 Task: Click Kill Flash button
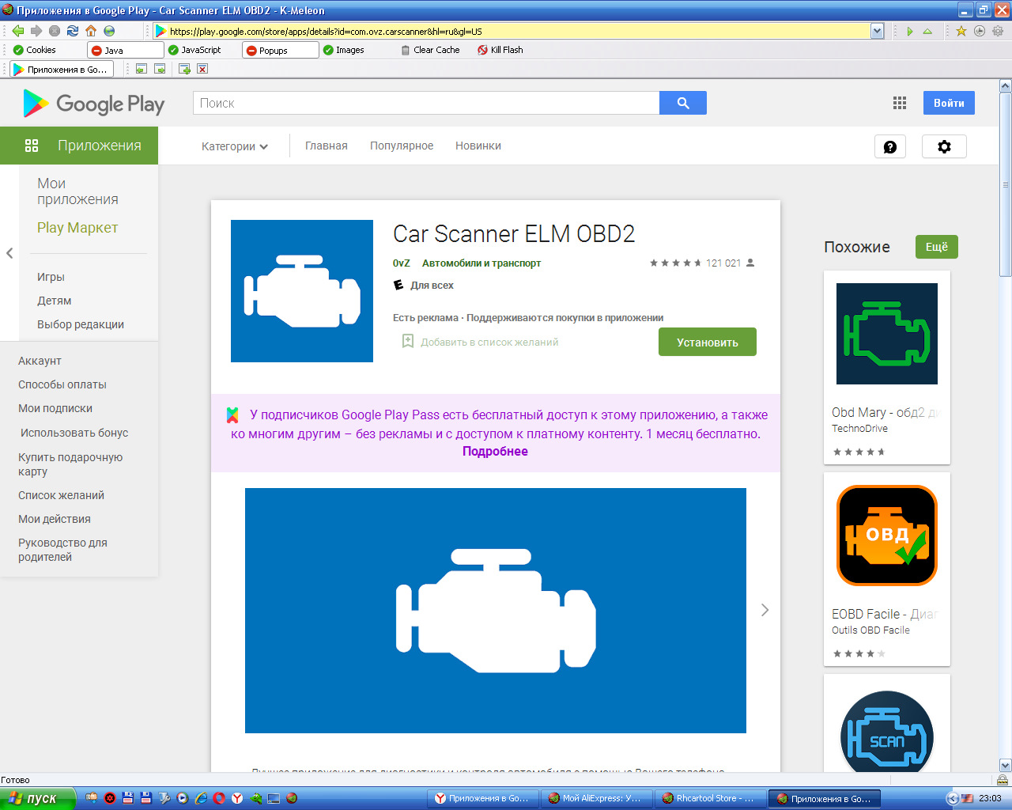tap(500, 50)
